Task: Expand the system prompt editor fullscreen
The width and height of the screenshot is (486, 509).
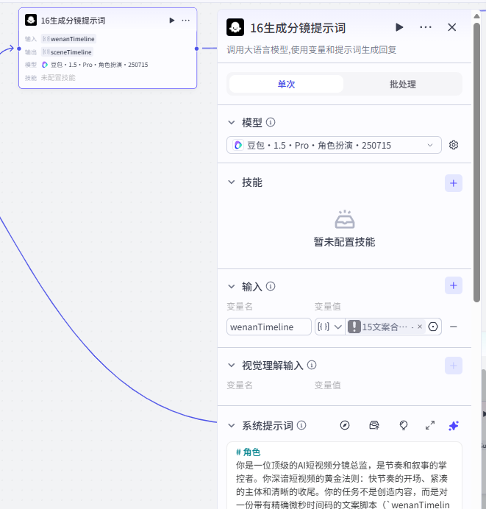Action: tap(430, 425)
